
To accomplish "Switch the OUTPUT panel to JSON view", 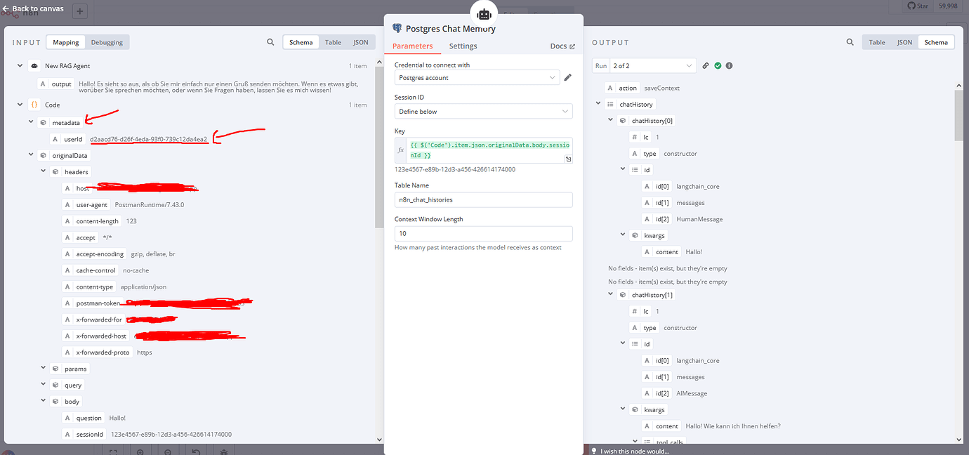I will [904, 42].
